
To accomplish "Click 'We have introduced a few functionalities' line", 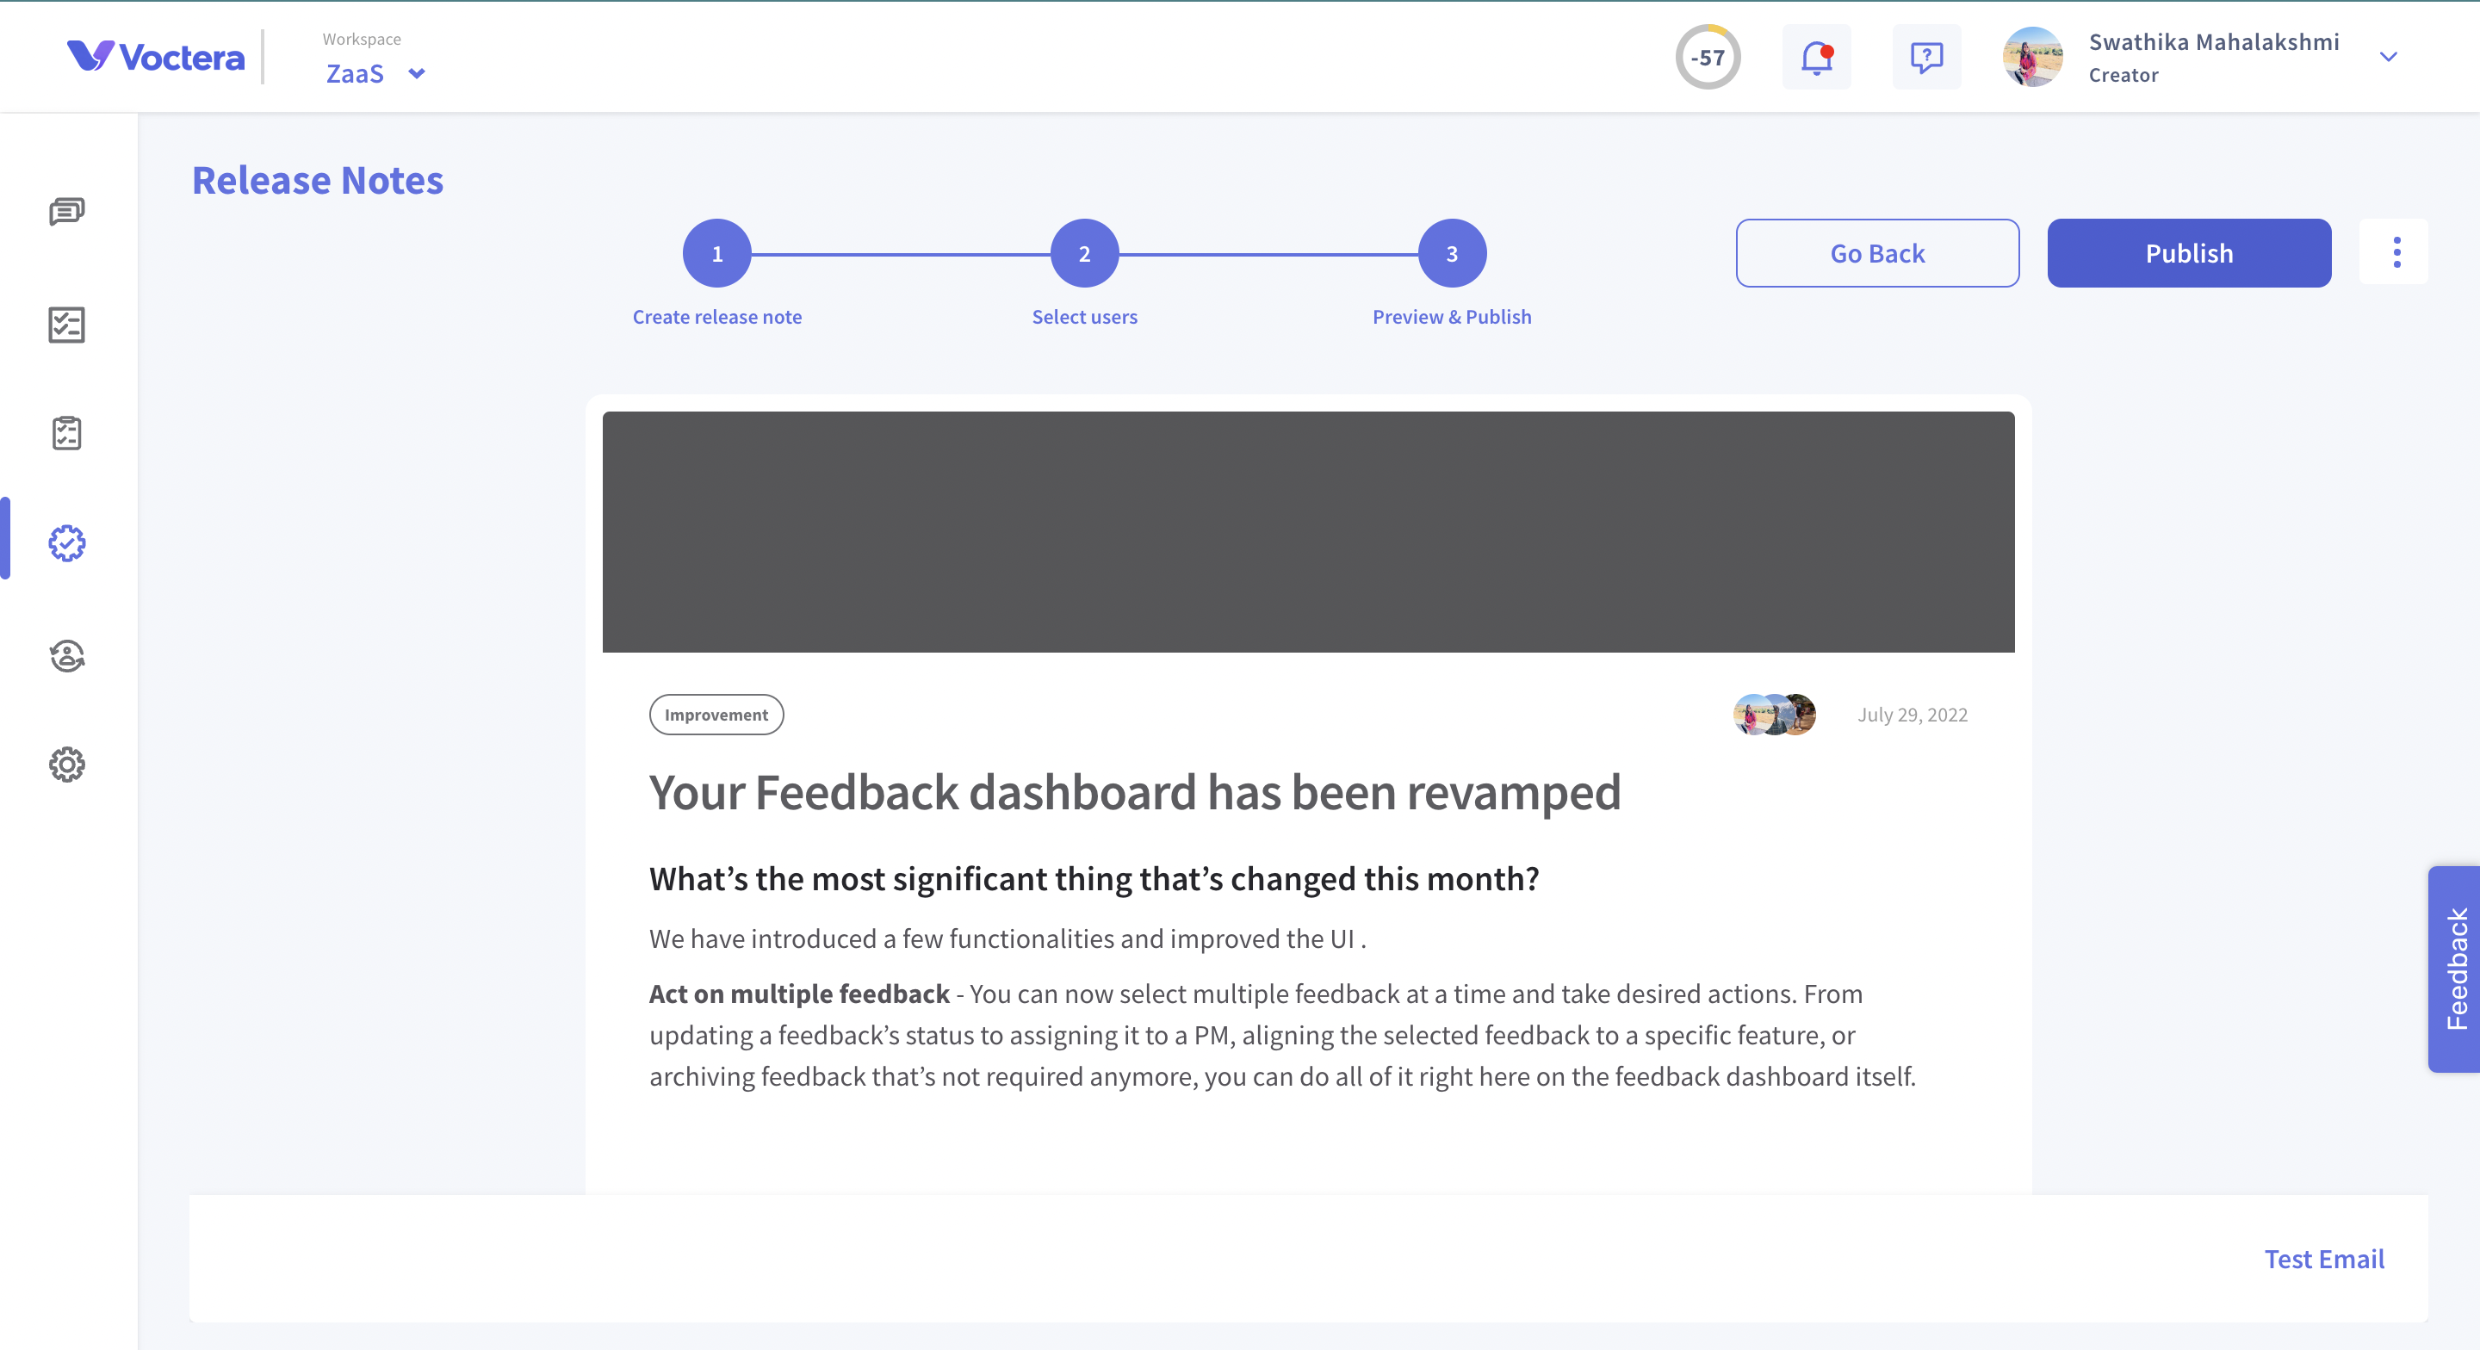I will coord(1008,938).
